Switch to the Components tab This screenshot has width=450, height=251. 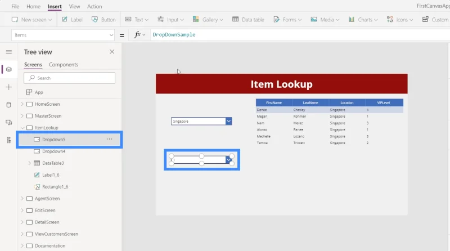(x=64, y=65)
